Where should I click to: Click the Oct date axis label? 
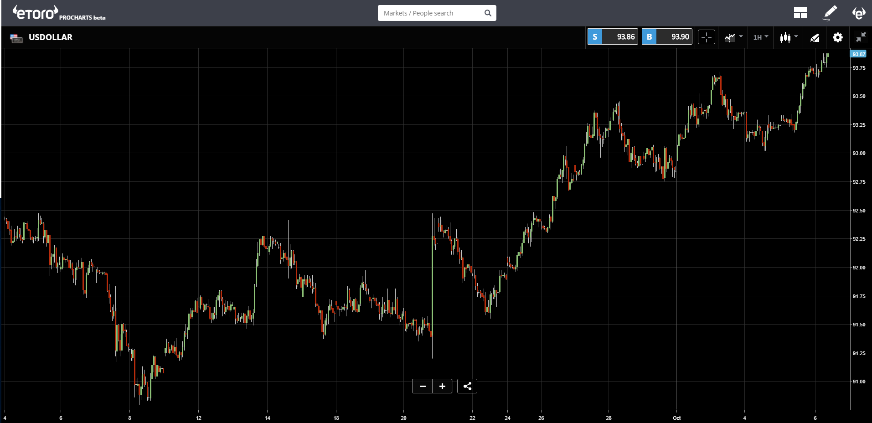[x=676, y=418]
